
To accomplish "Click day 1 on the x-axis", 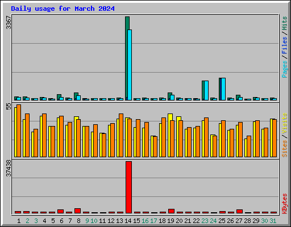I will click(x=19, y=221).
